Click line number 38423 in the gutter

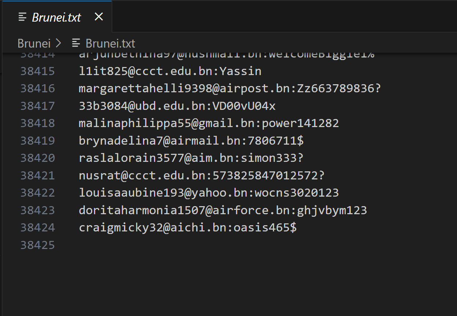(37, 210)
